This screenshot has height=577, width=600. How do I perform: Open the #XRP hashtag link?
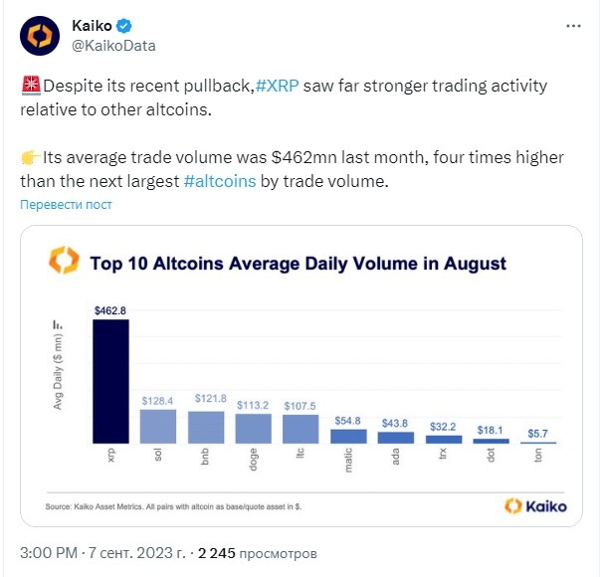tap(280, 86)
